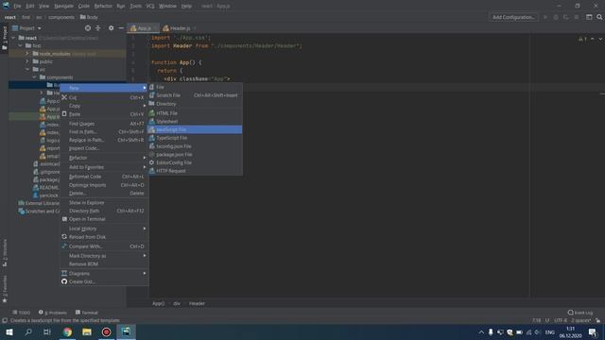Screen dimensions: 605x340
Task: Open Event Log in status bar
Action: click(x=579, y=313)
